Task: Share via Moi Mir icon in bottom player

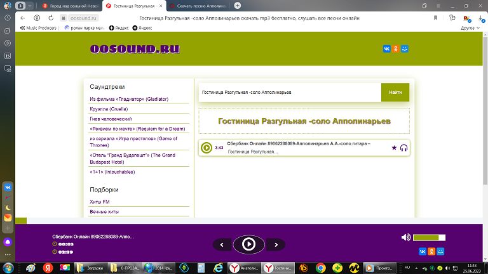Action: pos(440,251)
